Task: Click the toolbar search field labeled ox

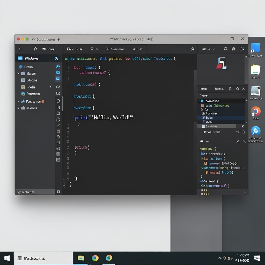Action: coord(95,49)
